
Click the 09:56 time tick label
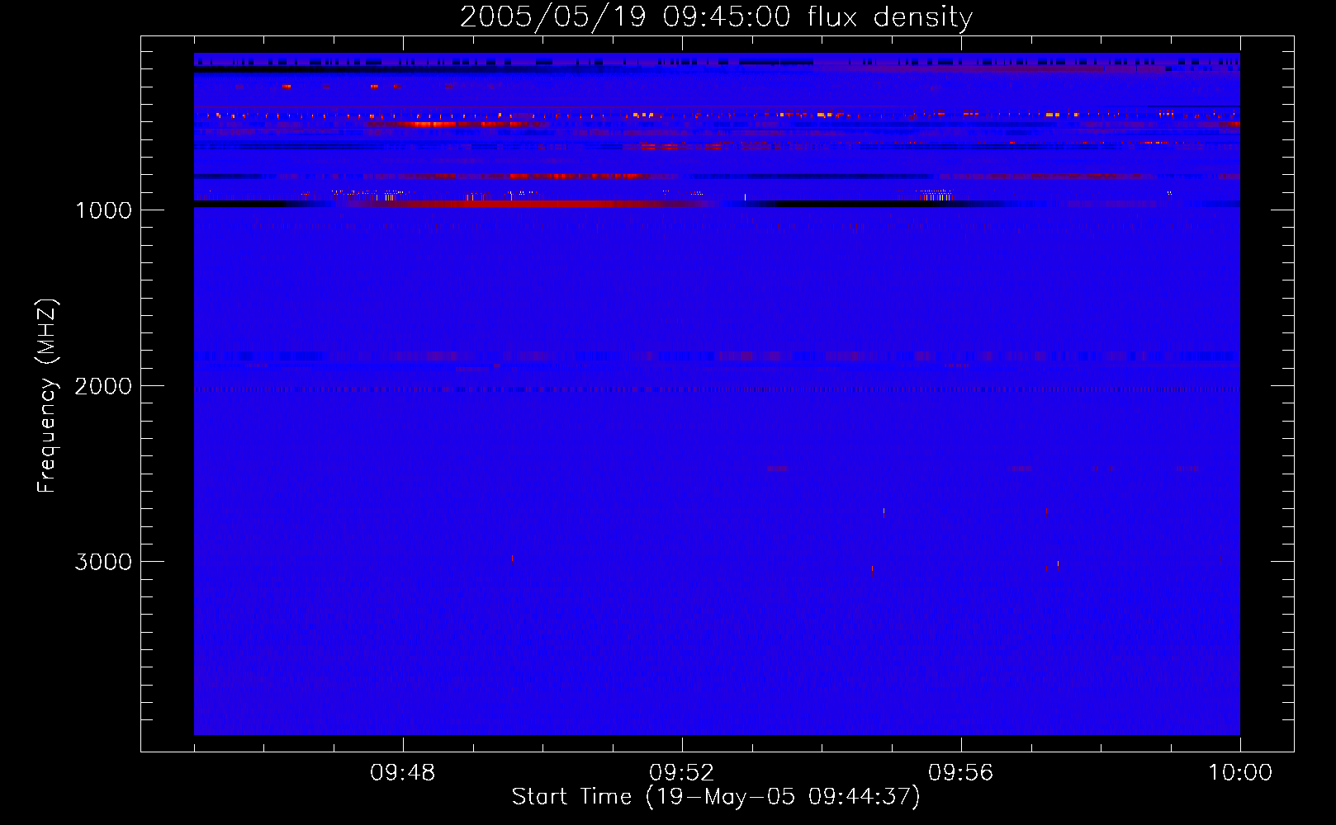pyautogui.click(x=961, y=773)
